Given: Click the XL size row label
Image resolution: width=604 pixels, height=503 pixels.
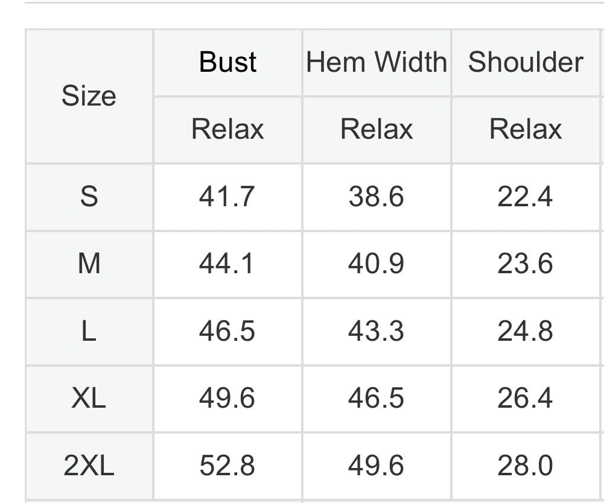Looking at the screenshot, I should [89, 398].
